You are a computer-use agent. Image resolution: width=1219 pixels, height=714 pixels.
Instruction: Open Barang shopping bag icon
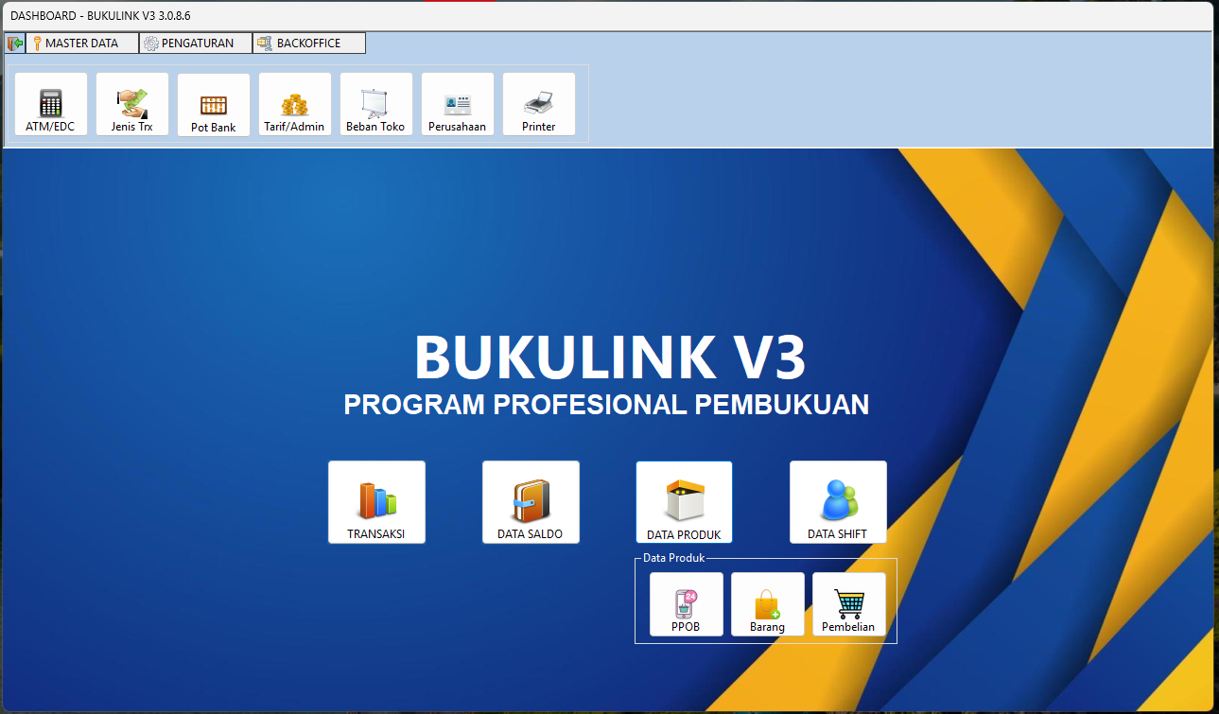pyautogui.click(x=768, y=604)
